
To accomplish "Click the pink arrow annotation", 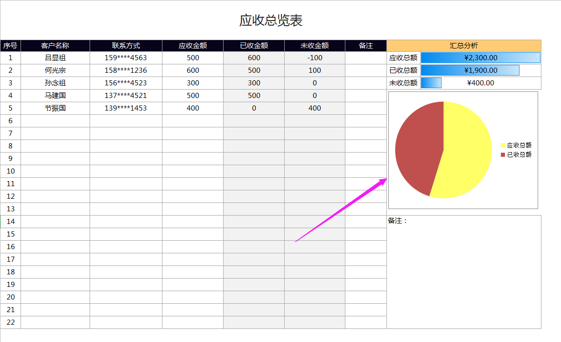I will point(341,210).
